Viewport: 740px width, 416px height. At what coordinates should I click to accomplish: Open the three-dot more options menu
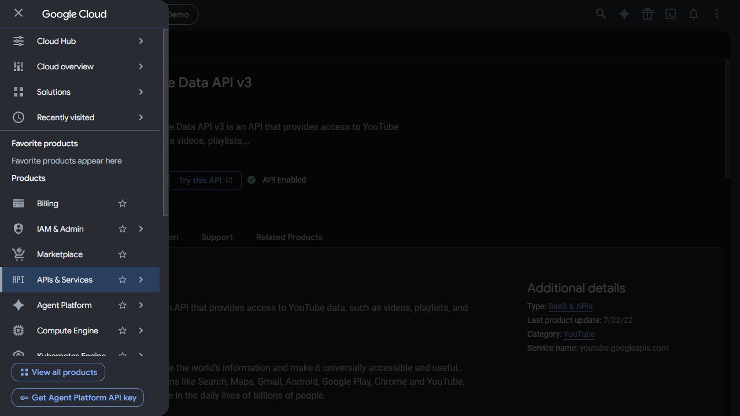click(x=717, y=14)
